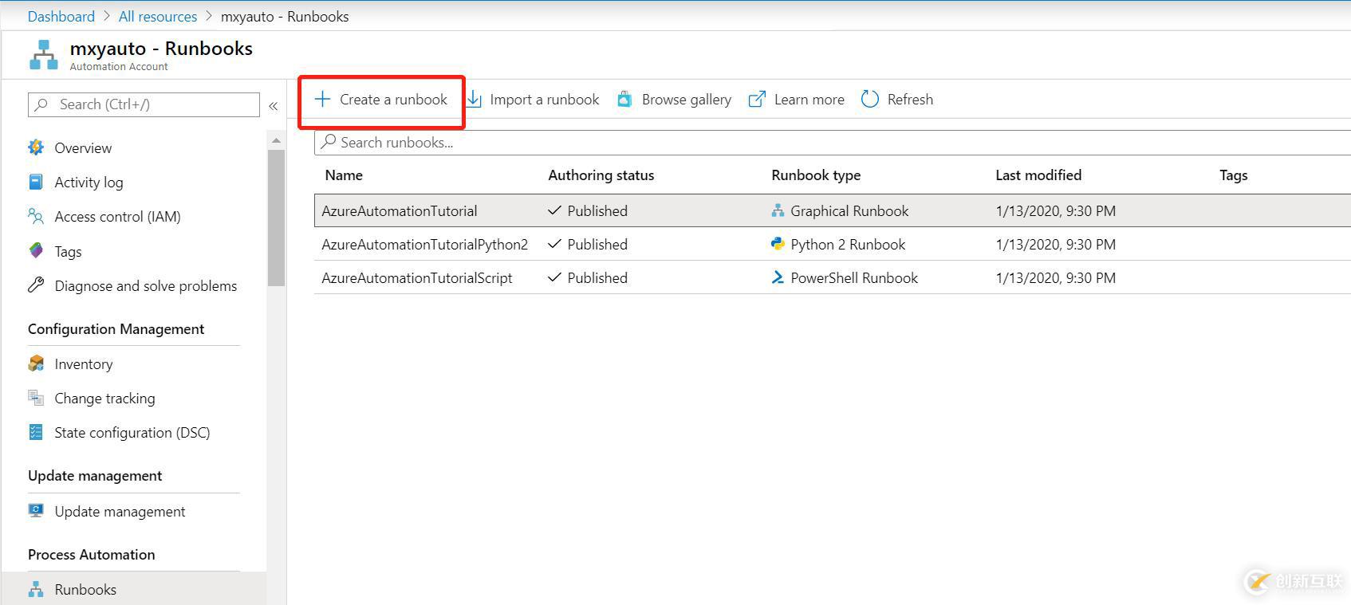This screenshot has height=605, width=1351.
Task: Click Published status of AzureAutomationTutorialPython2
Action: pyautogui.click(x=588, y=244)
